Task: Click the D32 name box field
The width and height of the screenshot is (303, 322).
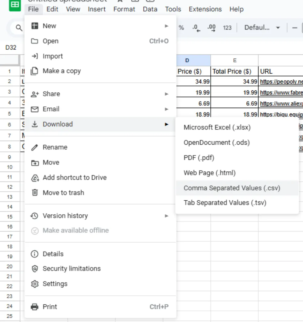Action: [x=11, y=48]
